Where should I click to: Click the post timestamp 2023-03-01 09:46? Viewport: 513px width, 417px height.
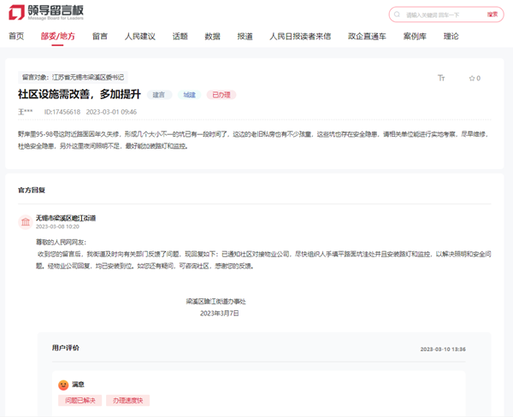coord(111,112)
